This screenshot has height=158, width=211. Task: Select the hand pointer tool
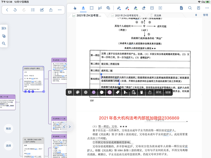click(75, 8)
